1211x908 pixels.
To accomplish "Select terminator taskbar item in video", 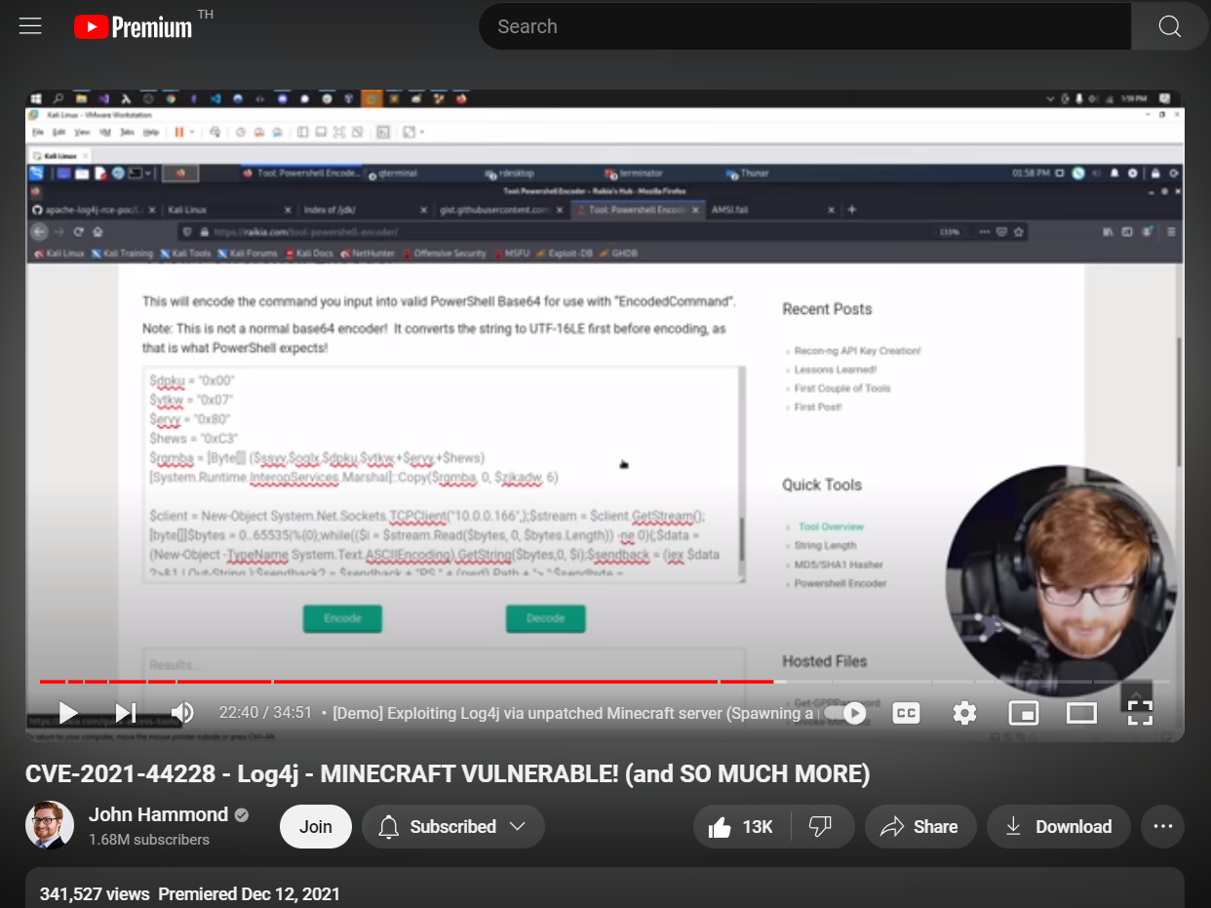I will click(x=636, y=174).
